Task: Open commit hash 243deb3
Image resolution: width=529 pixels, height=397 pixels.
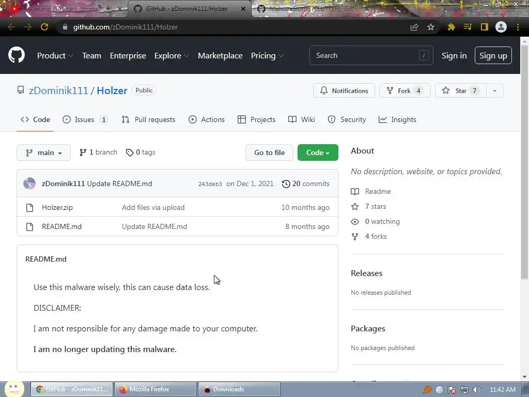Action: pos(210,184)
